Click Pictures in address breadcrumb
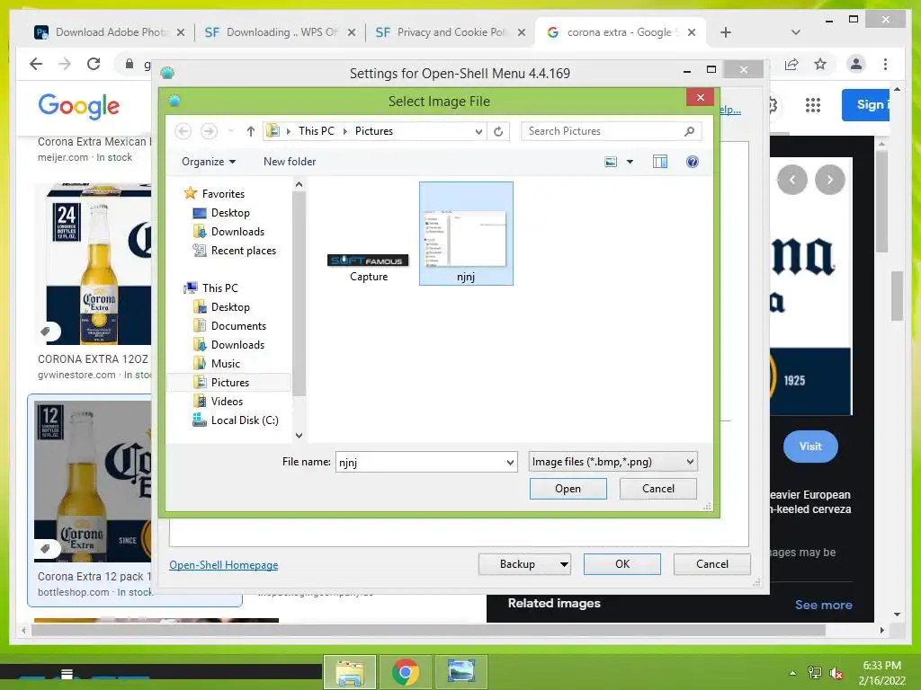Image resolution: width=921 pixels, height=690 pixels. coord(374,131)
